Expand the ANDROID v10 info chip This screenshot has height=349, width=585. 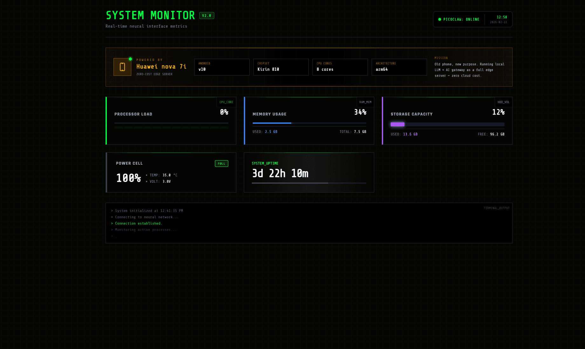pos(222,67)
